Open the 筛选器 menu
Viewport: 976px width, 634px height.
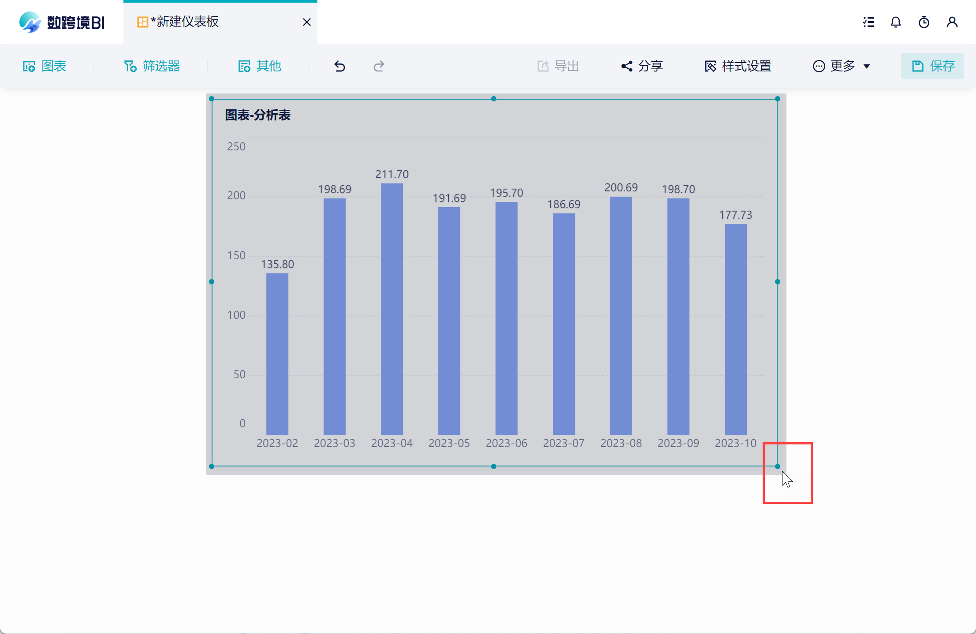pyautogui.click(x=152, y=66)
